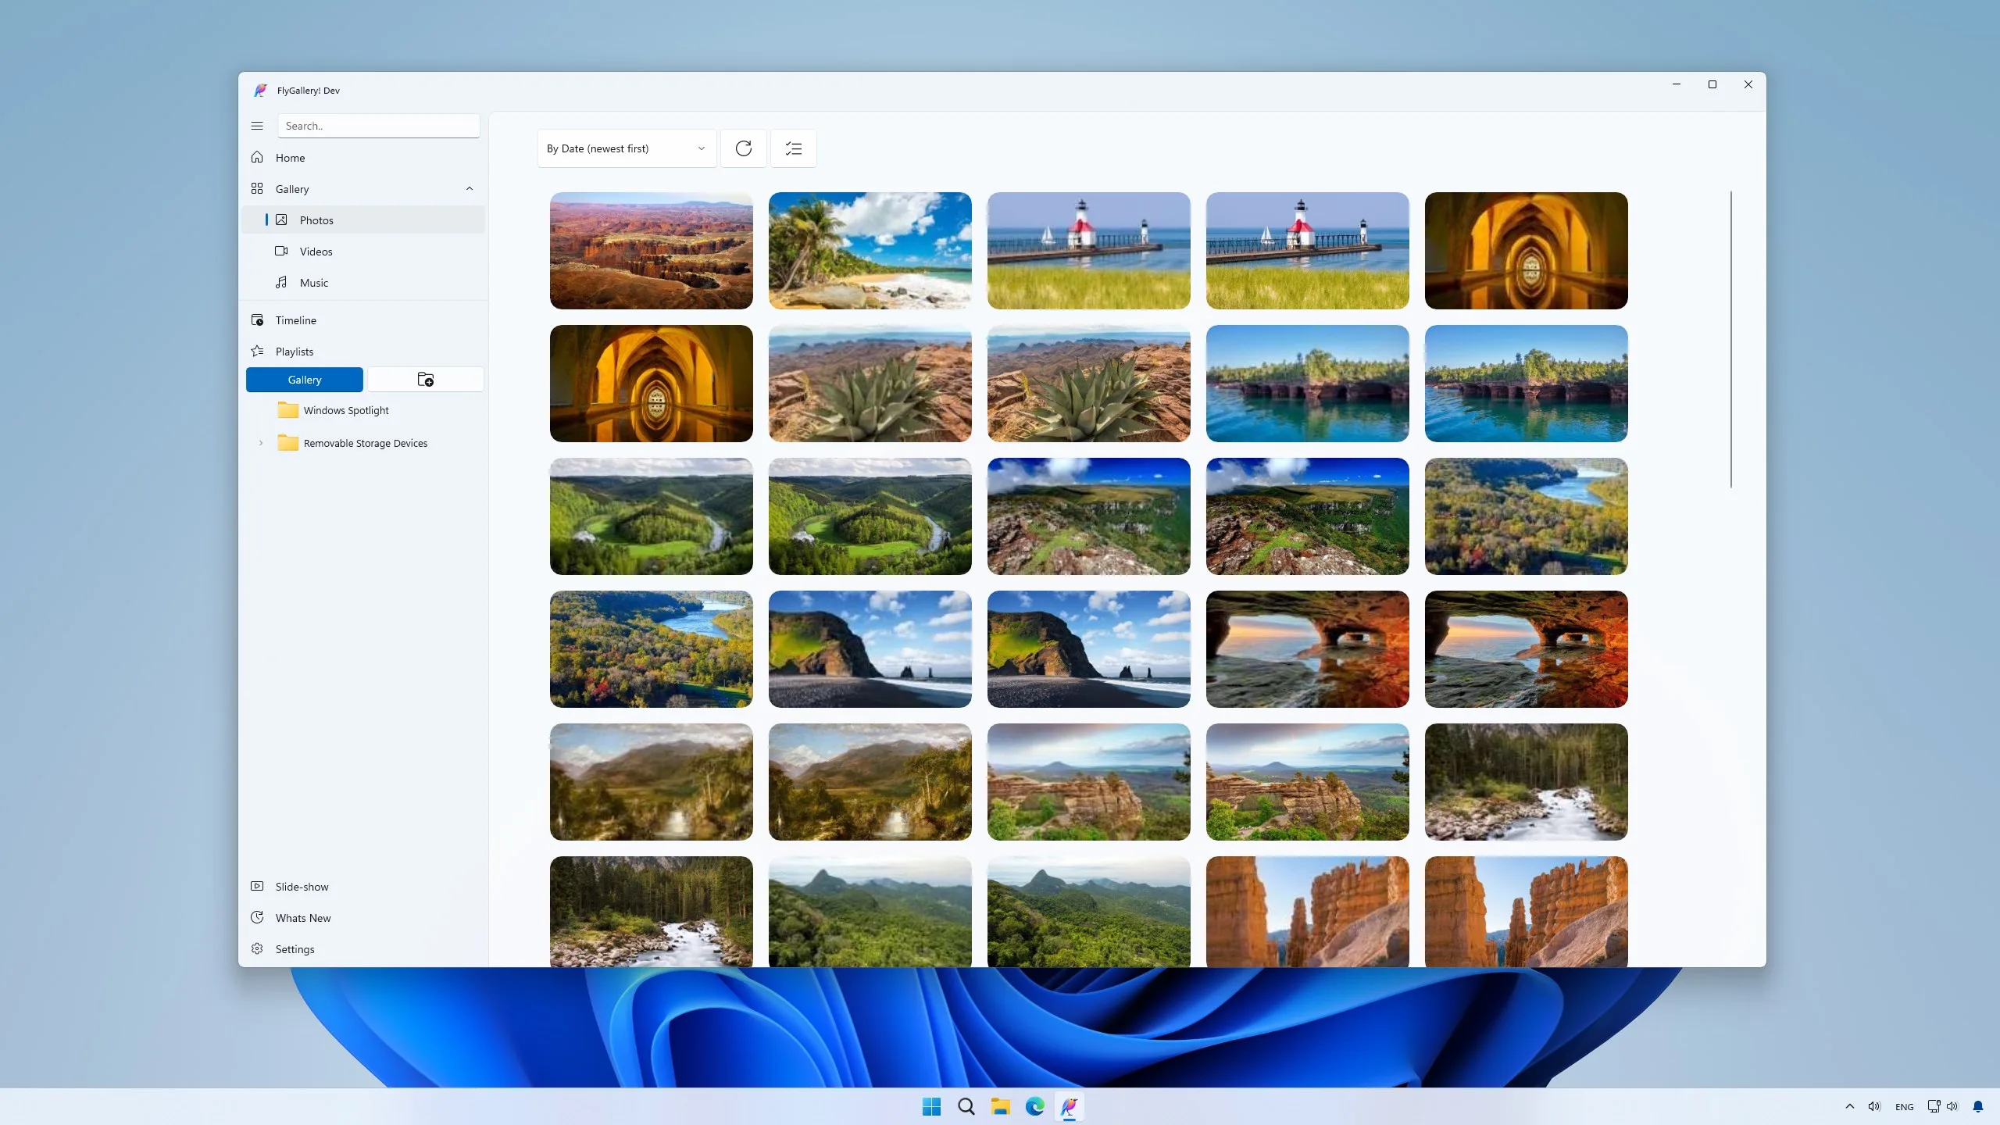This screenshot has width=2000, height=1125.
Task: Click the Search input field
Action: coord(379,126)
